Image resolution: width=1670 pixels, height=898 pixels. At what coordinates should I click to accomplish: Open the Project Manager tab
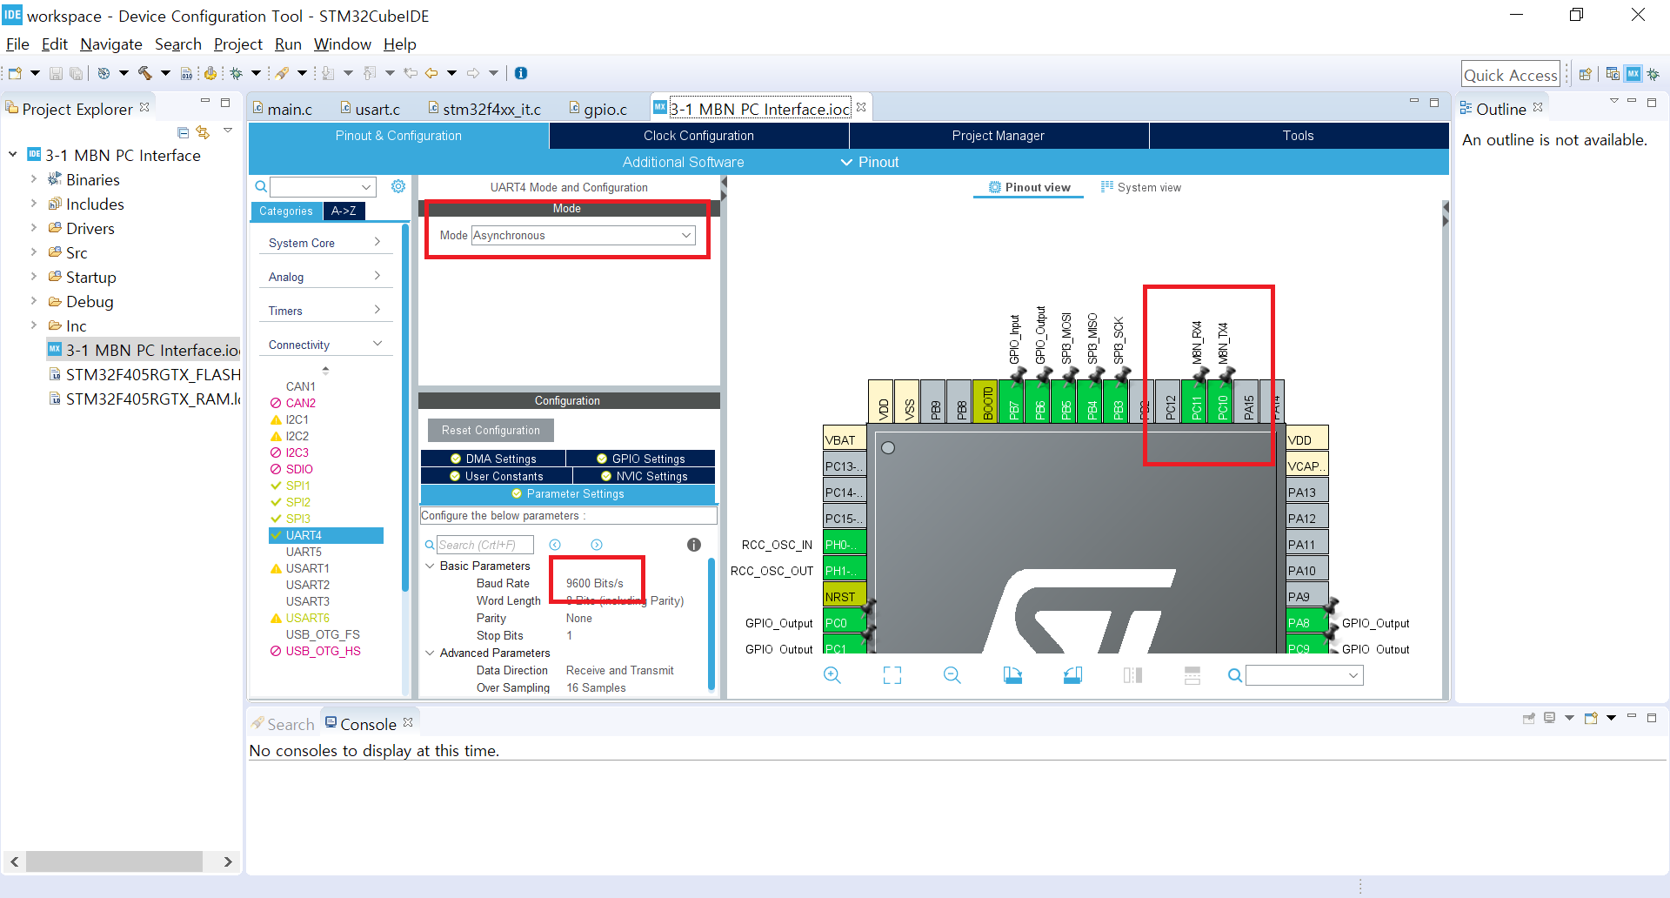[999, 136]
